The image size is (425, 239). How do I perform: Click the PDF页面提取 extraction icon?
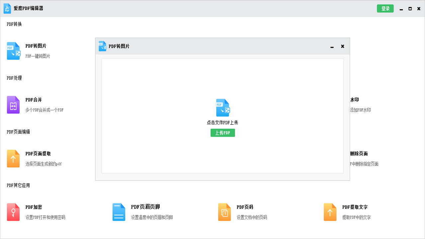(x=13, y=158)
